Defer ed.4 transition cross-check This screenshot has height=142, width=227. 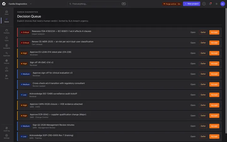203,84
